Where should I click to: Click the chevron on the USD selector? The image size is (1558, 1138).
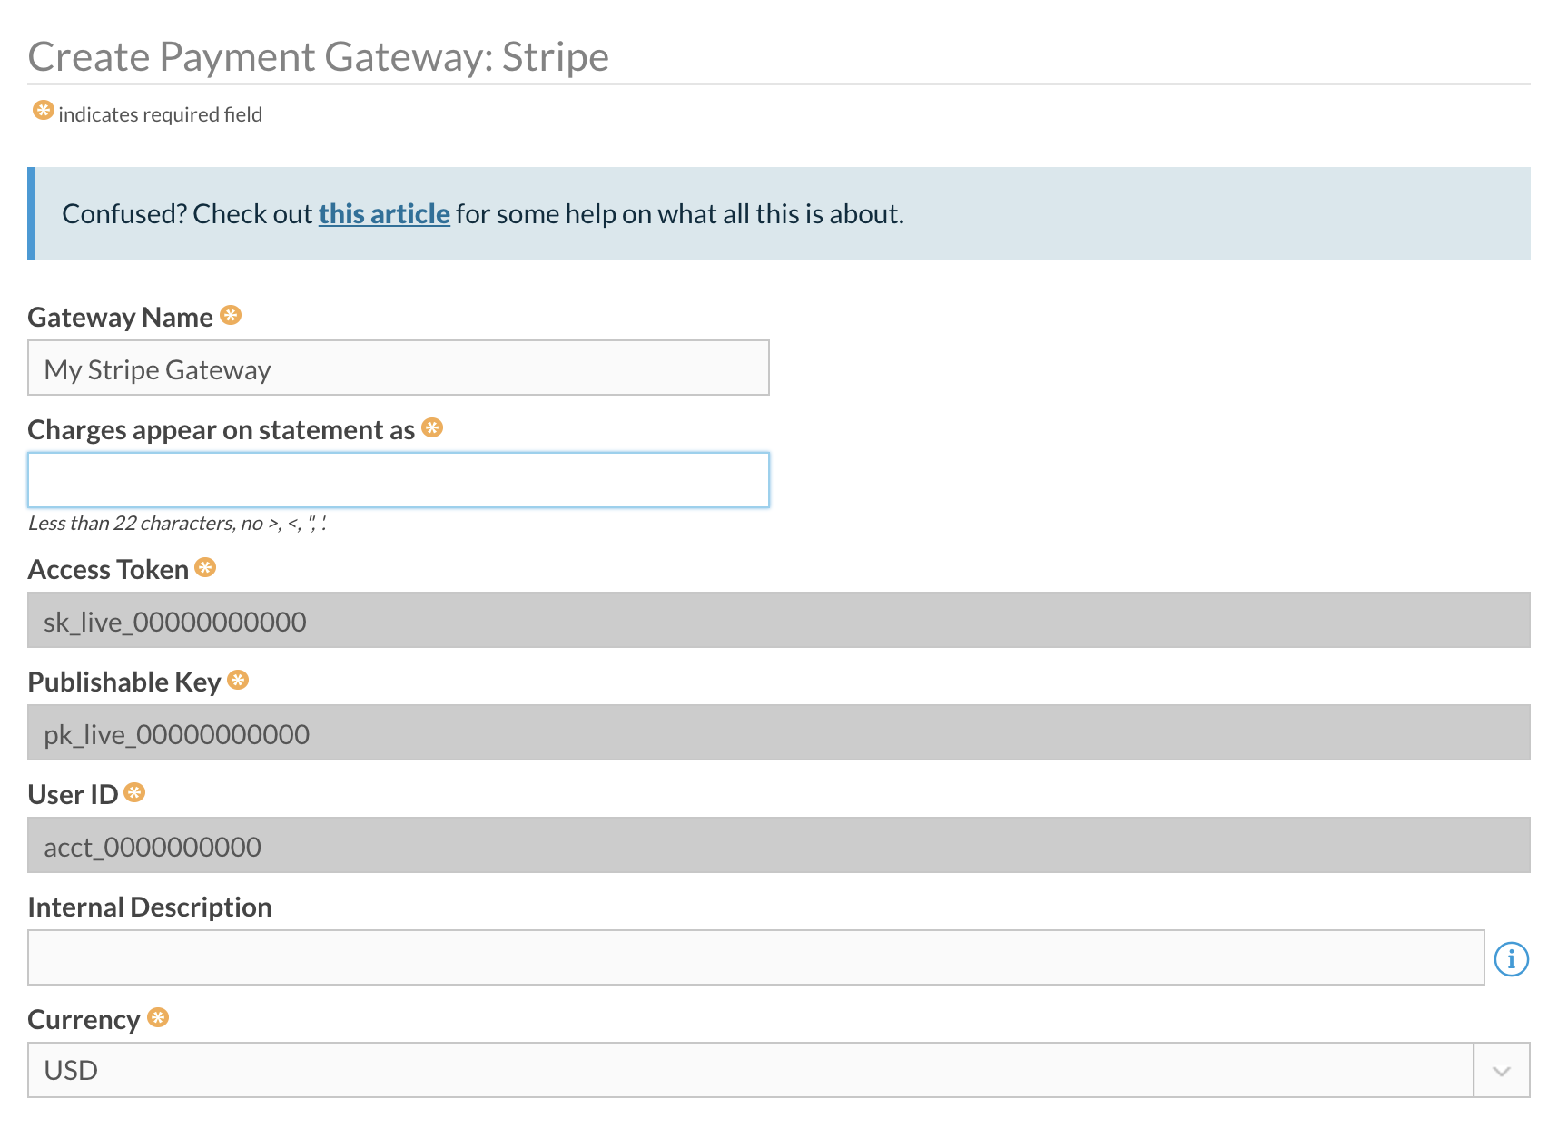tap(1500, 1070)
